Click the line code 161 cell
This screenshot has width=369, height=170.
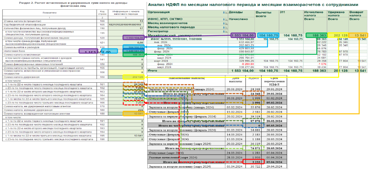pos(102,84)
